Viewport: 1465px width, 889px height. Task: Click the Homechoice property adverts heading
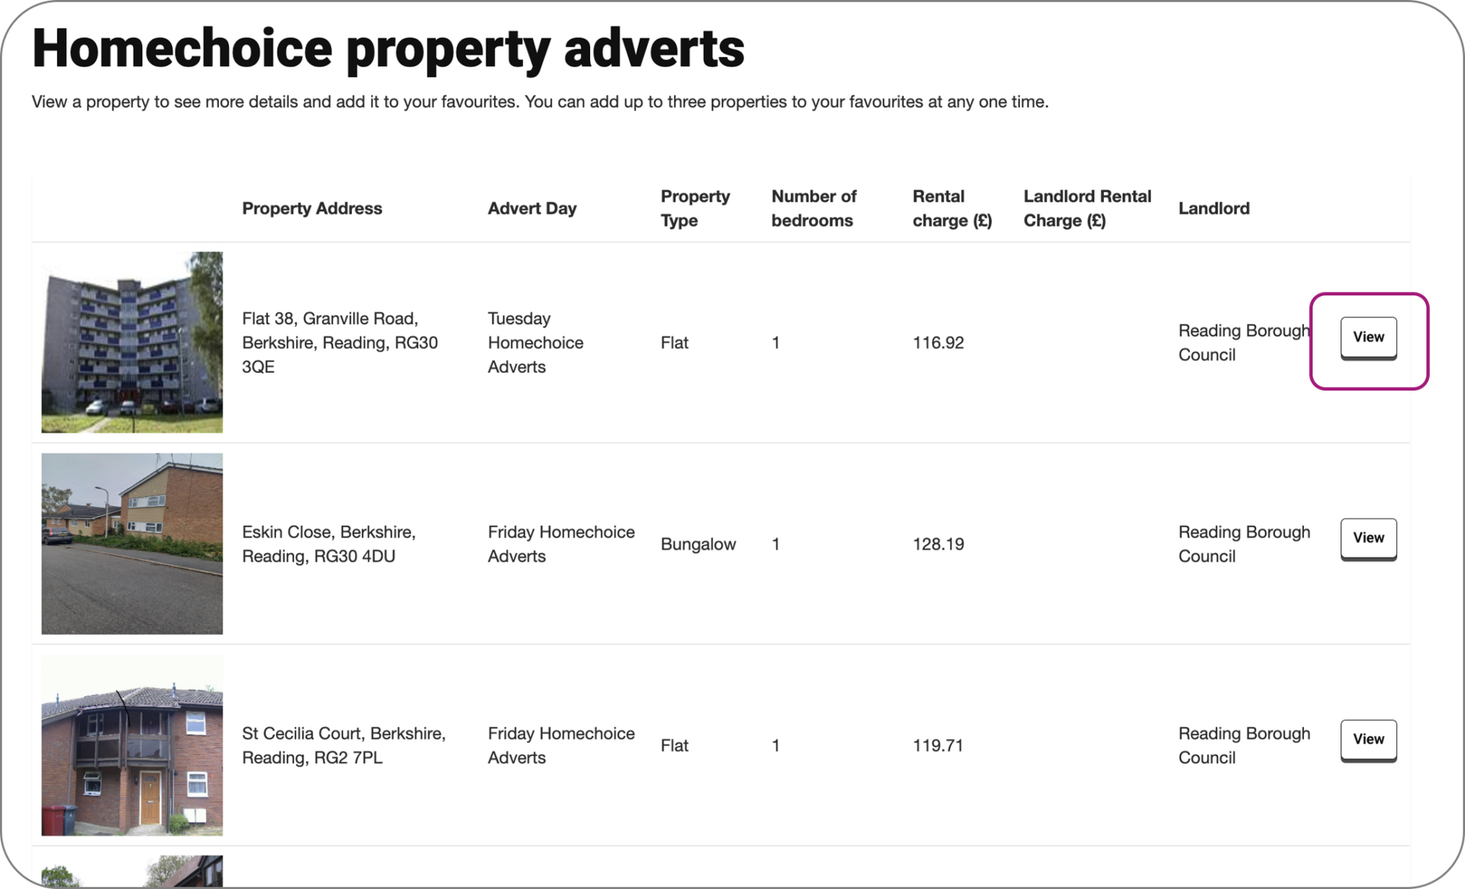[x=388, y=49]
